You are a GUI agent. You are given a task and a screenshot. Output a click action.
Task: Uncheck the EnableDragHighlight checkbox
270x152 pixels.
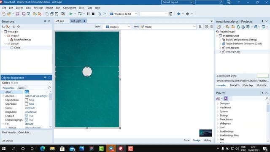(26, 120)
